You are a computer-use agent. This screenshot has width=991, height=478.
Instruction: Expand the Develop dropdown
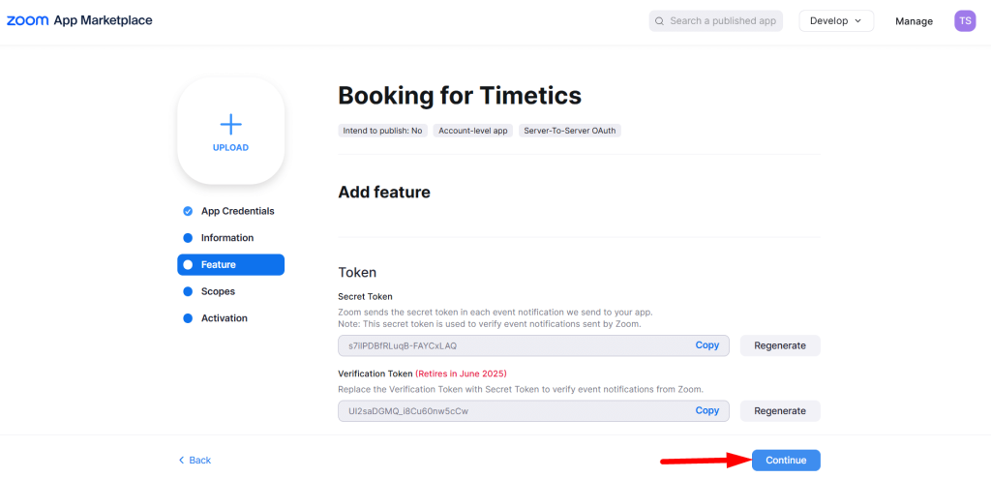[836, 21]
